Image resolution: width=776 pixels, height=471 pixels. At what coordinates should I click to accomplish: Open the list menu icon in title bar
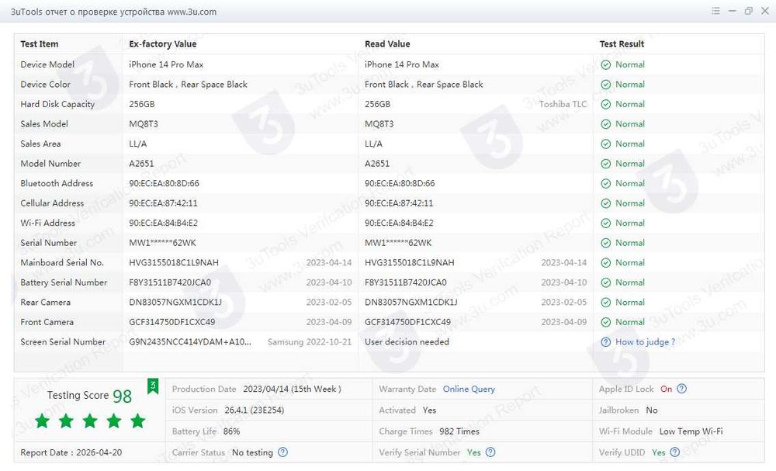click(x=715, y=11)
